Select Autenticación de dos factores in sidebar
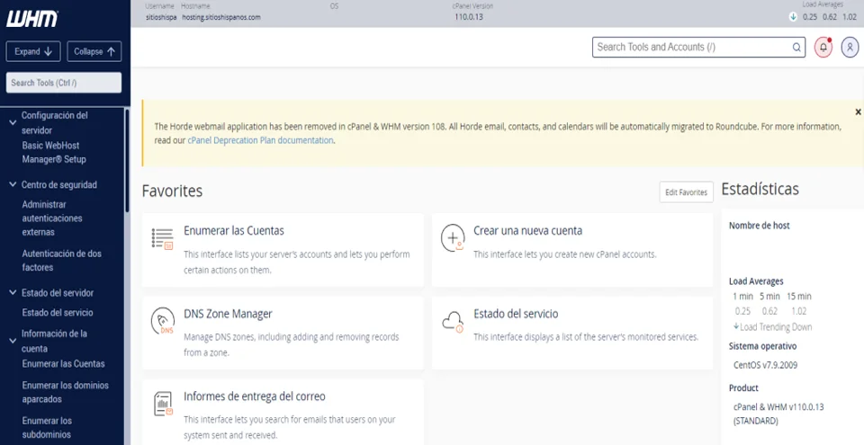The width and height of the screenshot is (864, 445). (61, 261)
